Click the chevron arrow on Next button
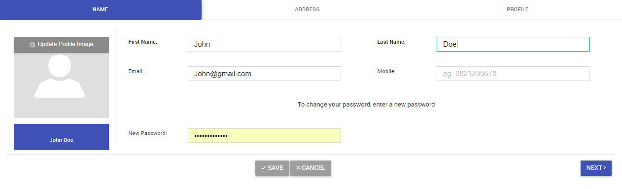Viewport: 622px width, 189px height. pyautogui.click(x=604, y=168)
